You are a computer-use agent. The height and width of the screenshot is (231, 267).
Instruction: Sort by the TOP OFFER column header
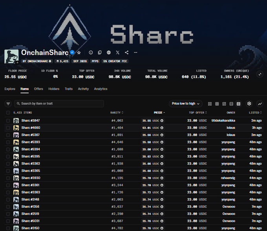click(x=198, y=113)
